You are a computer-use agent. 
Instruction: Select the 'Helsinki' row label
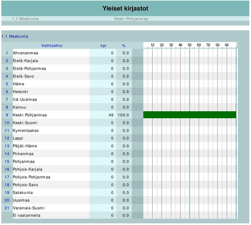pos(20,92)
